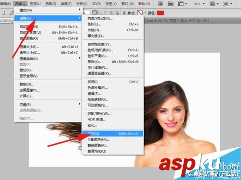Click the 图像(I) menu in menu bar
This screenshot has width=241, height=180.
(x=21, y=4)
